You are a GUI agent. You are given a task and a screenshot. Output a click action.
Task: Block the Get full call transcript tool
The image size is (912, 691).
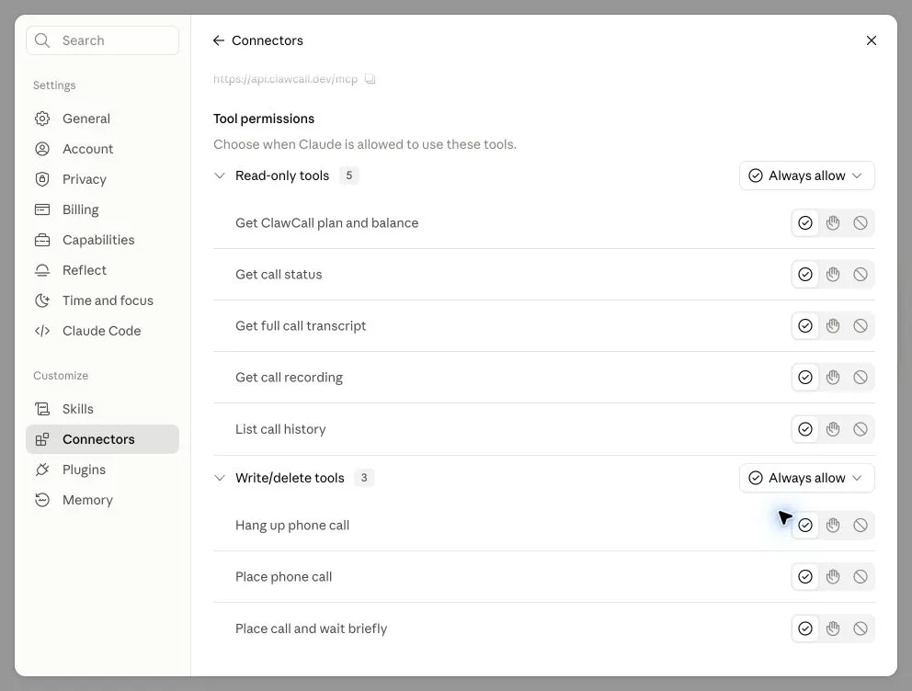pos(861,325)
